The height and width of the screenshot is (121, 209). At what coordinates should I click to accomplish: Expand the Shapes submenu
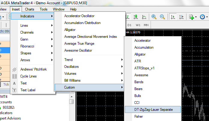(x=32, y=53)
